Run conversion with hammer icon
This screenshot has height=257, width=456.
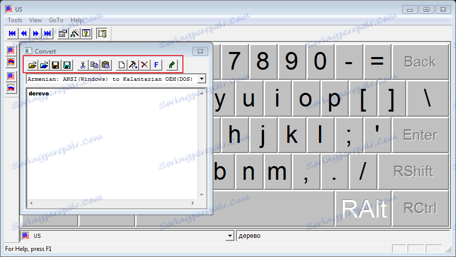coord(133,65)
